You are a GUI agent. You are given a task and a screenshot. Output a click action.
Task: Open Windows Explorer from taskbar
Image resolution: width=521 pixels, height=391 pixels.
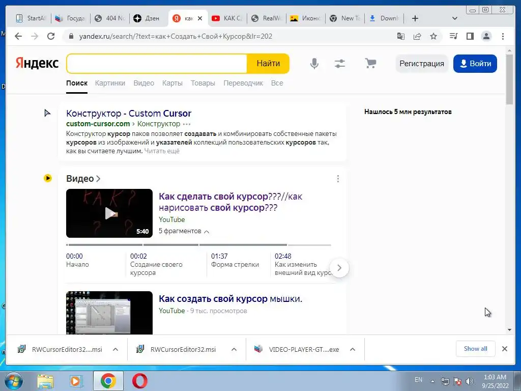pos(45,381)
